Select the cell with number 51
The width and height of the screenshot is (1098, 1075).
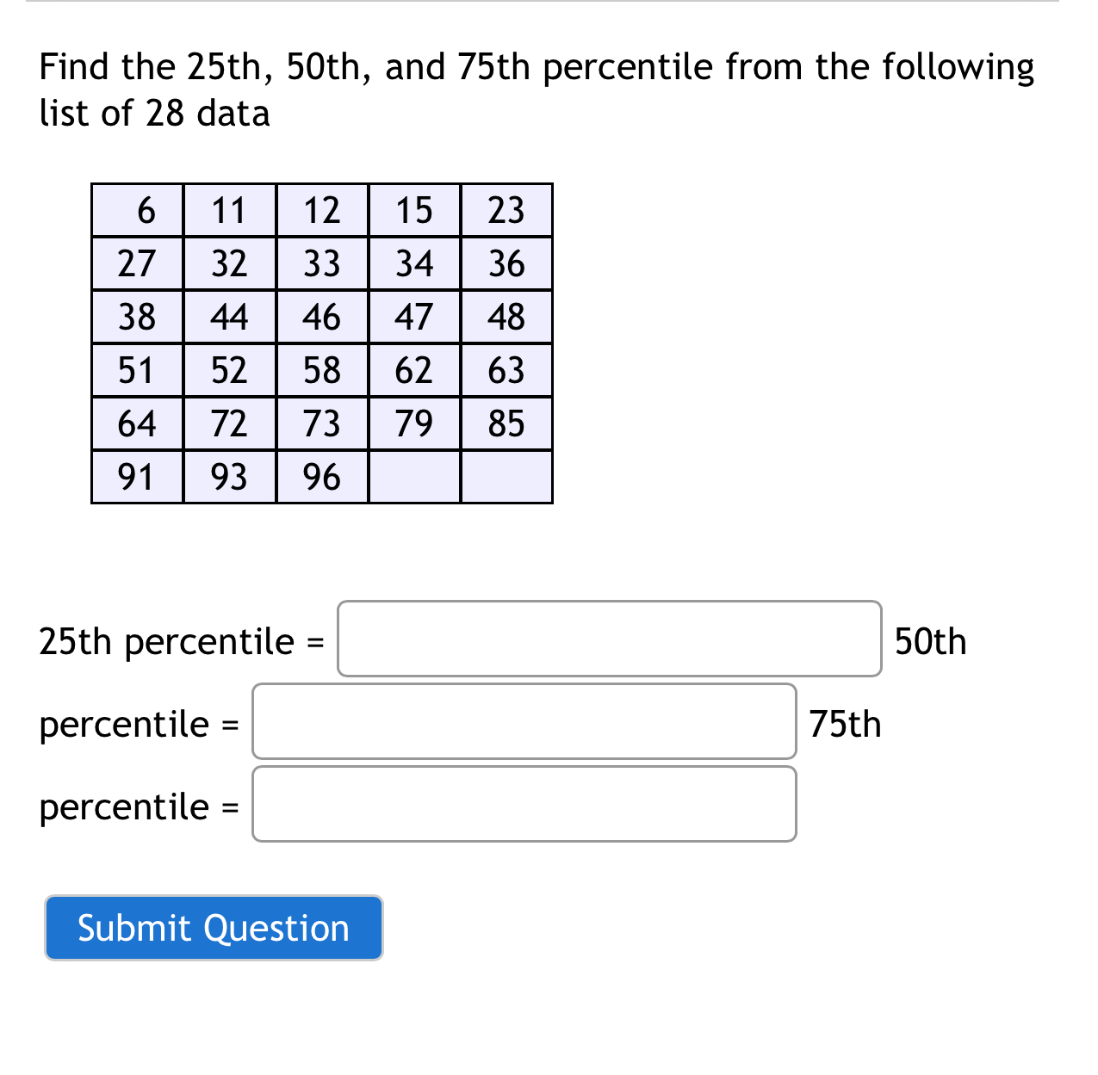[x=136, y=370]
